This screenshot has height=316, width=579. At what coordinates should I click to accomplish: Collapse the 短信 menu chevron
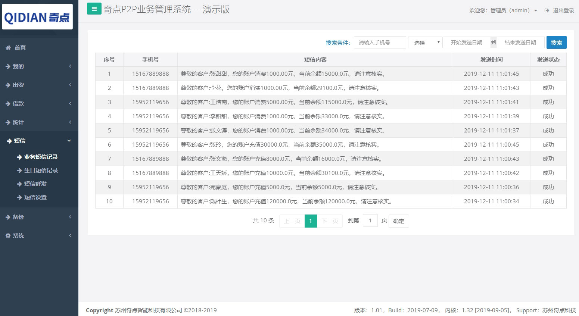pos(69,141)
